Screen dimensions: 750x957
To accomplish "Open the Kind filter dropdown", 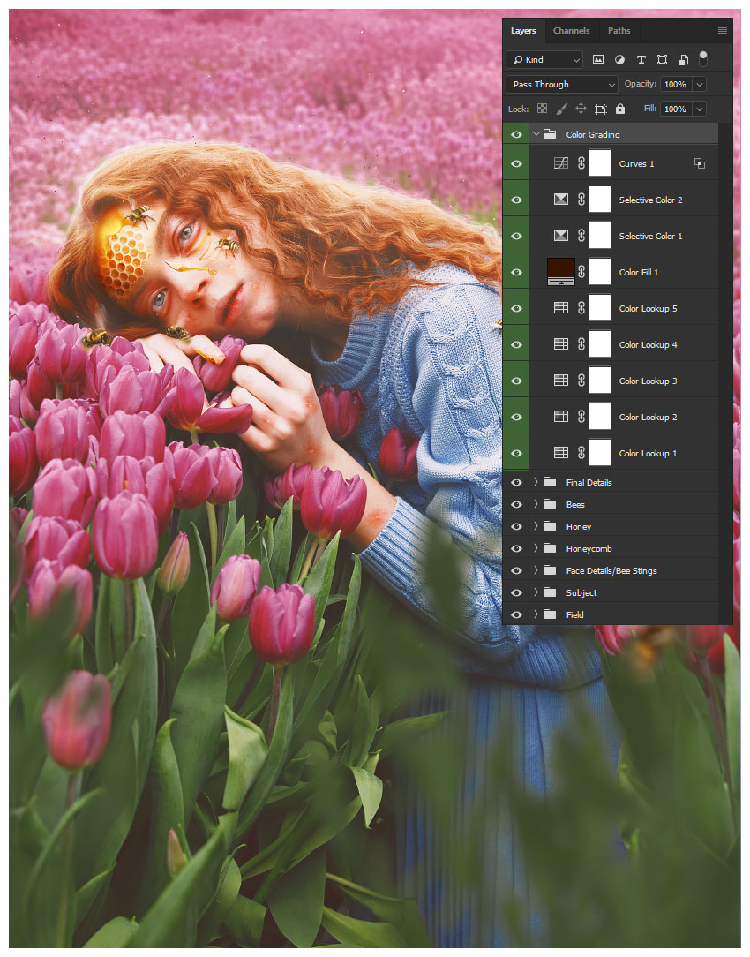I will click(544, 59).
